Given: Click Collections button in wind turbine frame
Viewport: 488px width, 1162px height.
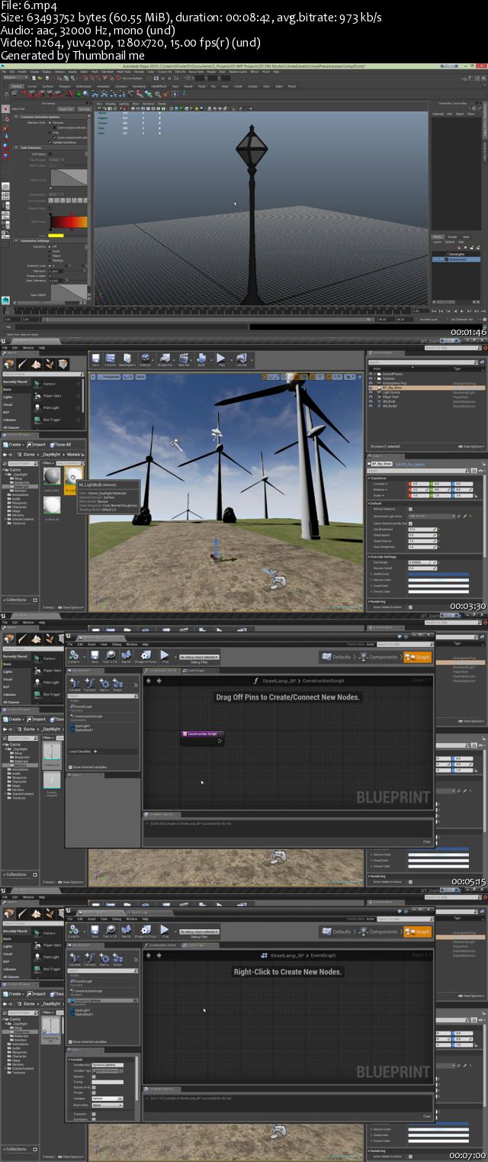Looking at the screenshot, I should click(x=17, y=600).
